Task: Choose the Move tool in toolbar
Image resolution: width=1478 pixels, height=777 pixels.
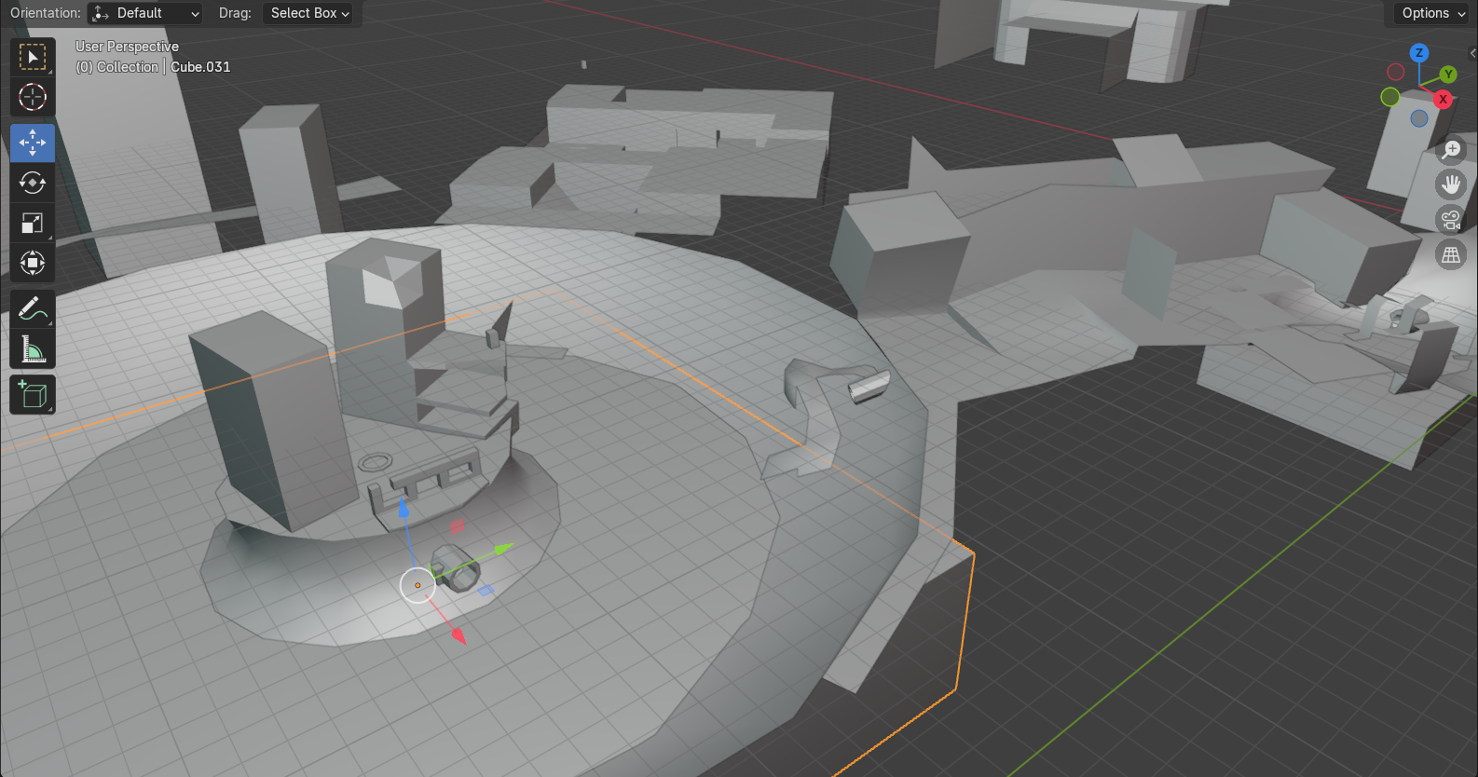Action: (x=33, y=143)
